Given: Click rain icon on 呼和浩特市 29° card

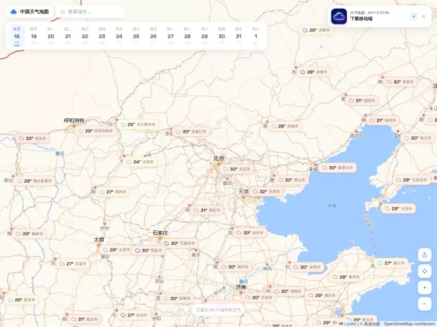Looking at the screenshot, I should 81,131.
